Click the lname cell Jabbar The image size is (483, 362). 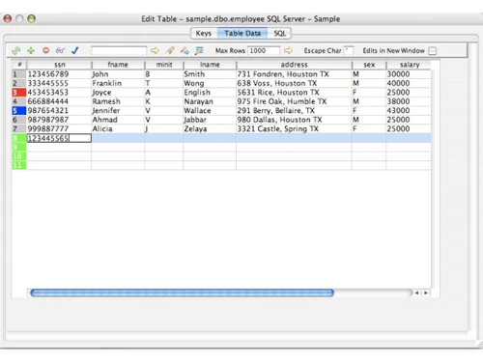(210, 120)
